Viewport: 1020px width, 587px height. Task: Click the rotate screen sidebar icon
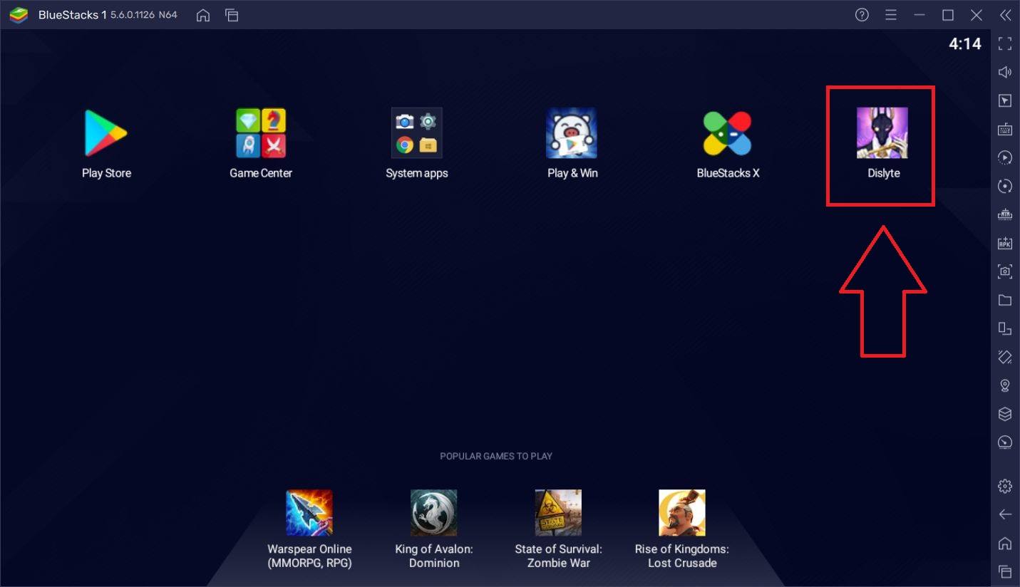click(1005, 328)
